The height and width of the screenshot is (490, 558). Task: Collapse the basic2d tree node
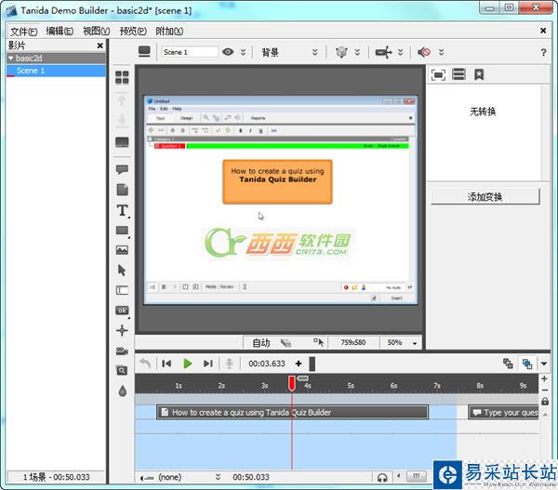point(11,58)
